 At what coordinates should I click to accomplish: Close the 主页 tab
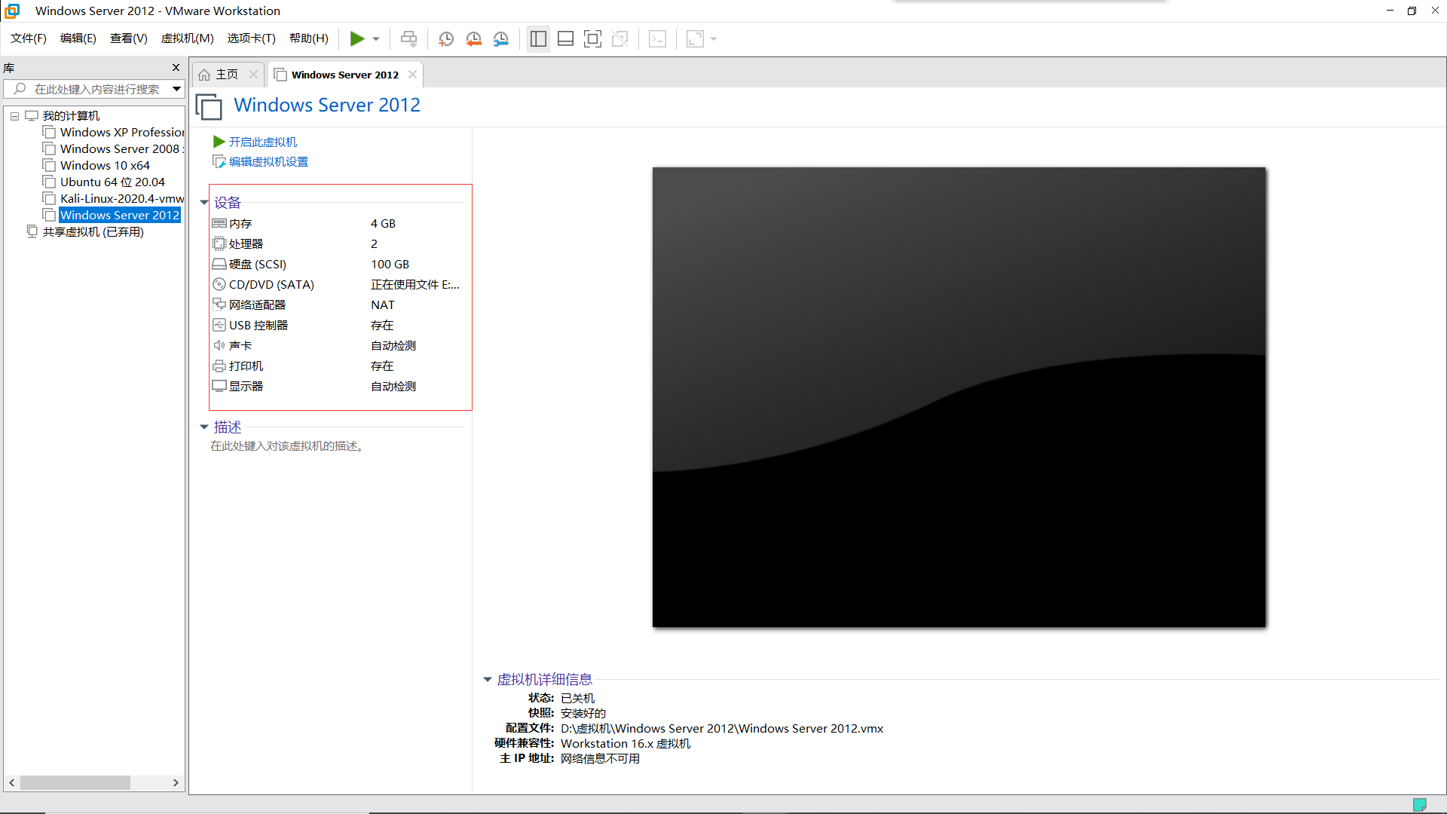coord(253,74)
